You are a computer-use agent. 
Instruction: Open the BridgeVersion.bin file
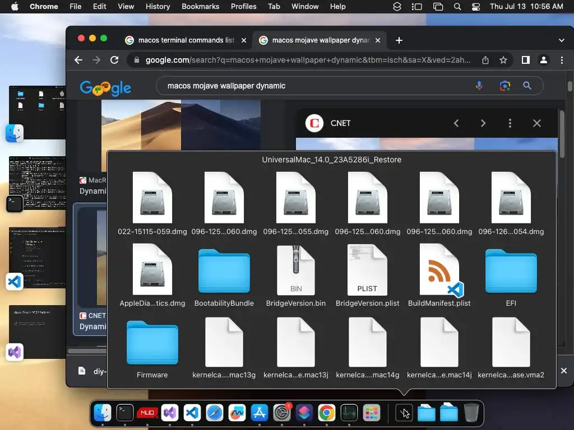(x=296, y=275)
